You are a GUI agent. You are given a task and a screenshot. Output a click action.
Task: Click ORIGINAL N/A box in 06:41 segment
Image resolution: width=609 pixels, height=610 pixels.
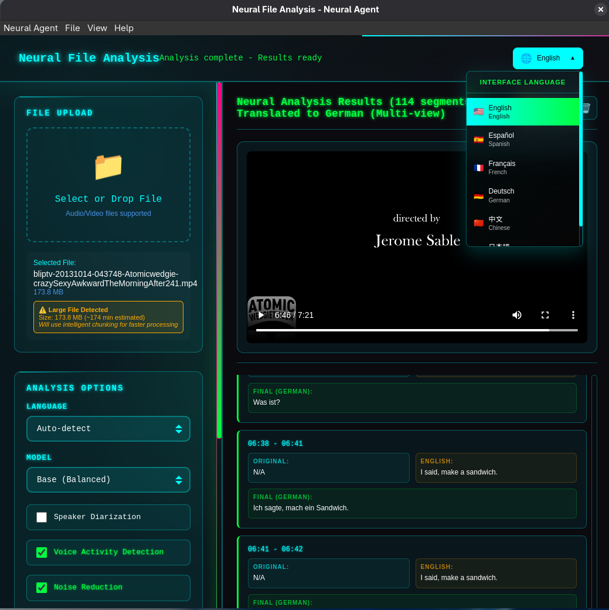(x=329, y=574)
